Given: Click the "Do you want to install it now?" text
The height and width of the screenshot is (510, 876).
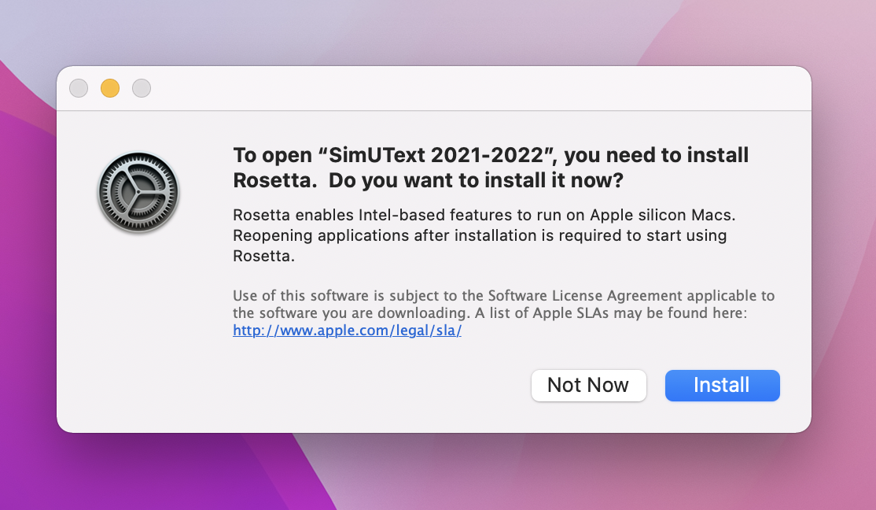Looking at the screenshot, I should click(476, 180).
